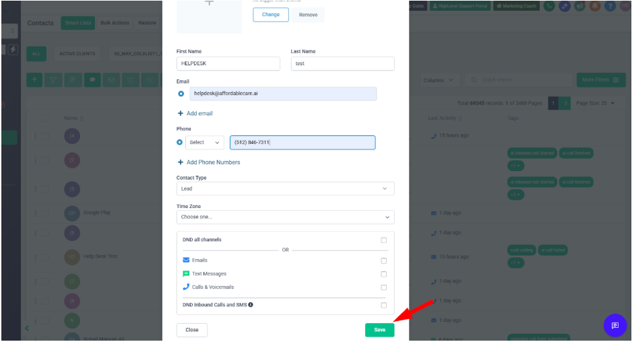The height and width of the screenshot is (342, 632).
Task: Click the green phone dialer icon
Action: coord(550,6)
